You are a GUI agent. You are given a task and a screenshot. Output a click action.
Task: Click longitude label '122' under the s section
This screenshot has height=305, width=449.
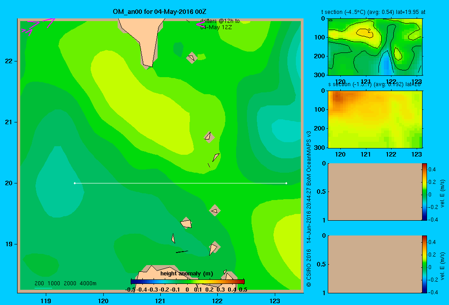(391, 154)
